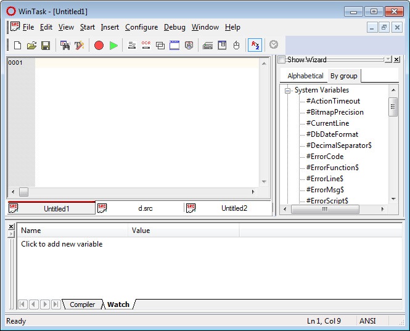Click the blue window frame toolbar icon
Image resolution: width=410 pixels, height=331 pixels.
174,45
